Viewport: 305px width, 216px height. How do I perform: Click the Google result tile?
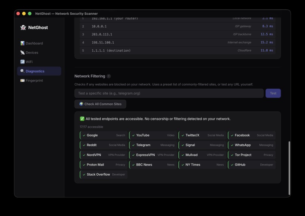coord(104,135)
